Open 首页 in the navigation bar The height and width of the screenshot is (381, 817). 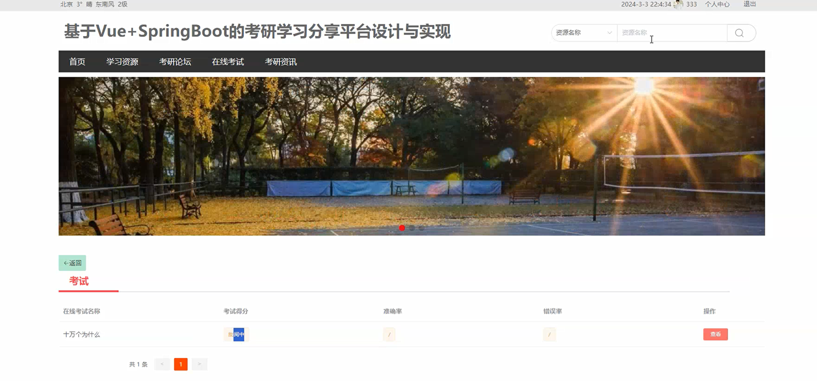[77, 61]
